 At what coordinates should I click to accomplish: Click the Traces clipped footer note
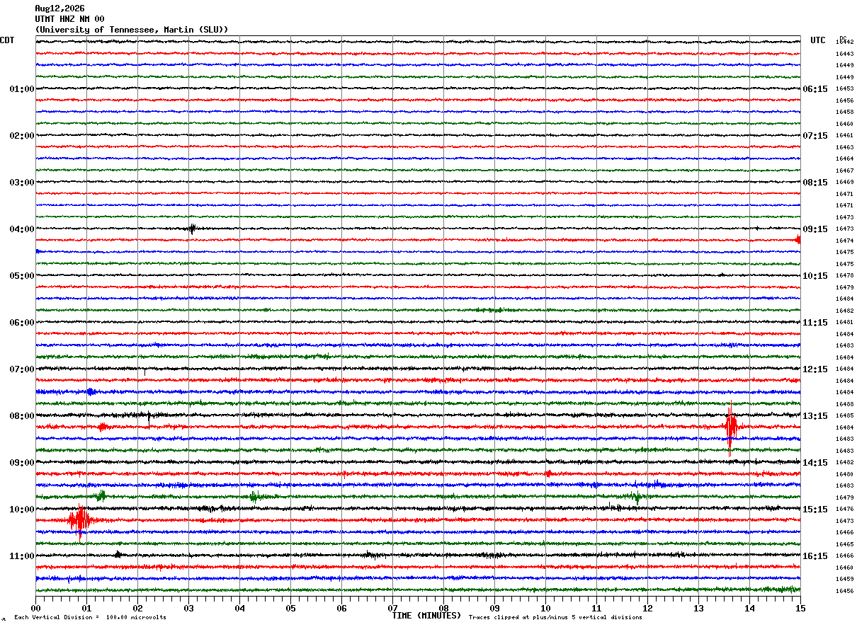555,618
